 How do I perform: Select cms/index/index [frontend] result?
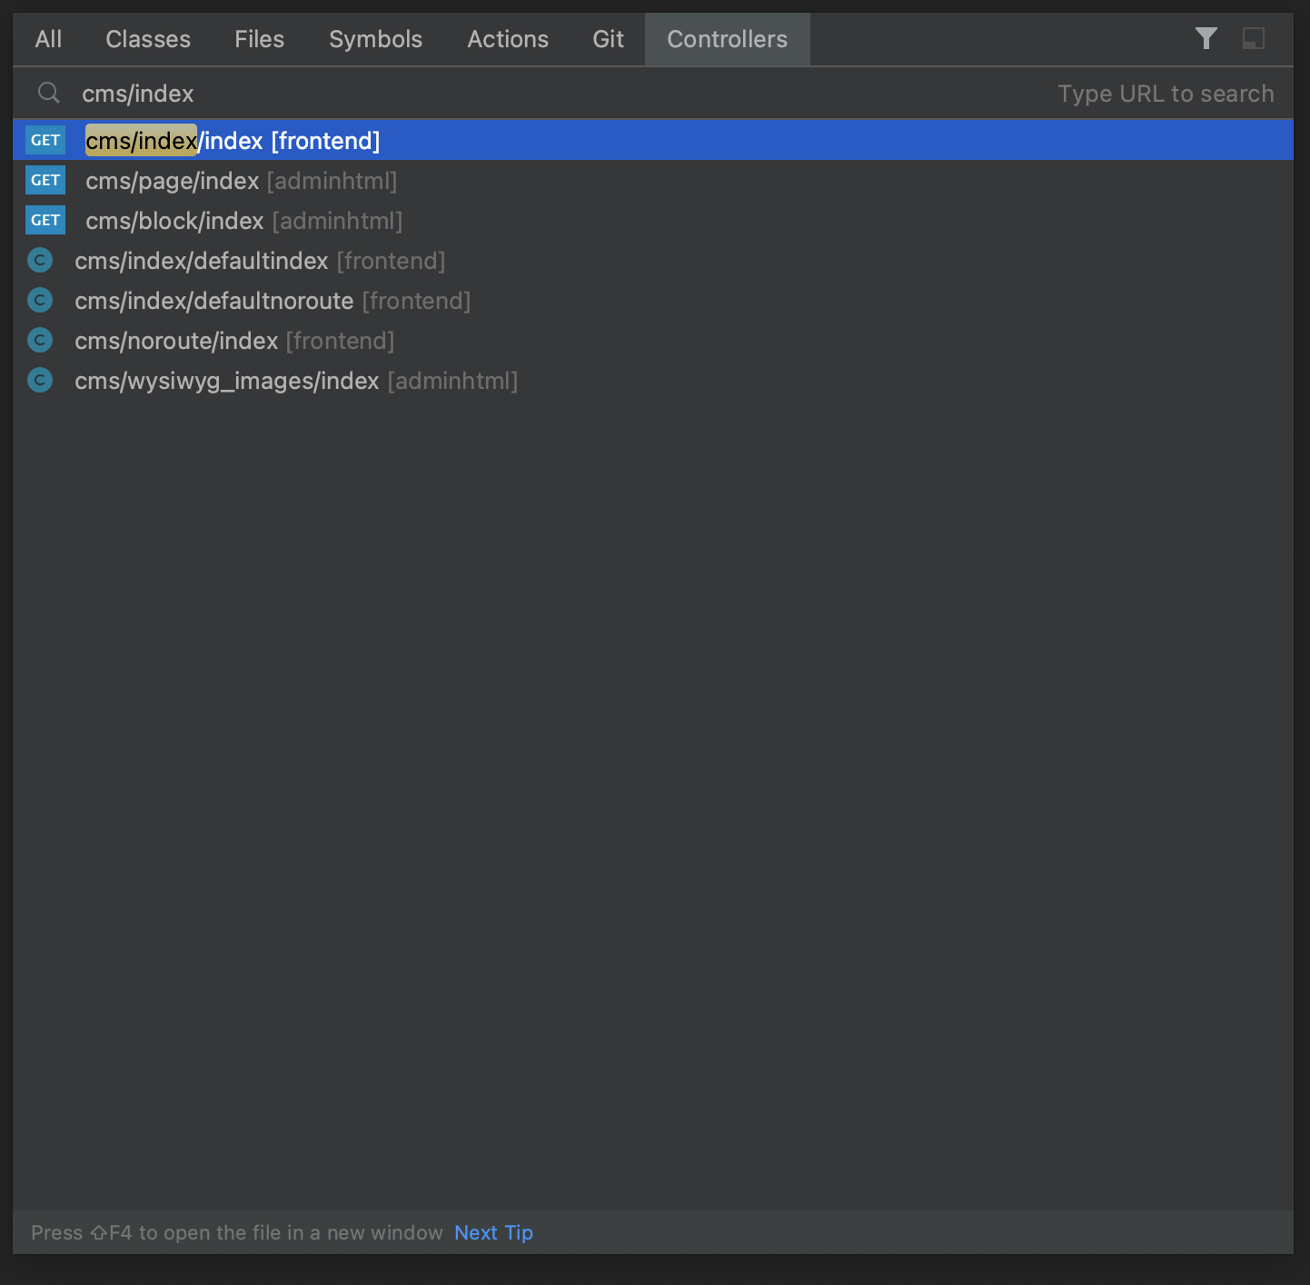coord(653,140)
